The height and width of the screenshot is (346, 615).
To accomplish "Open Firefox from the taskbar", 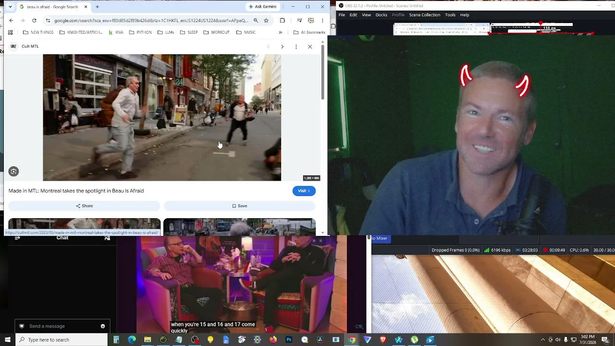I will coord(273,340).
